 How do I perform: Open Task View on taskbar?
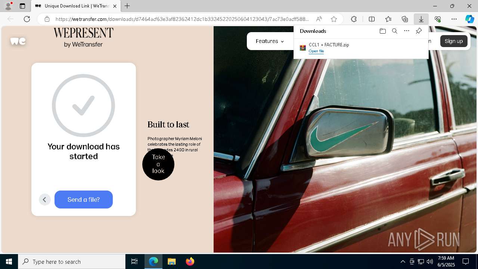point(134,262)
